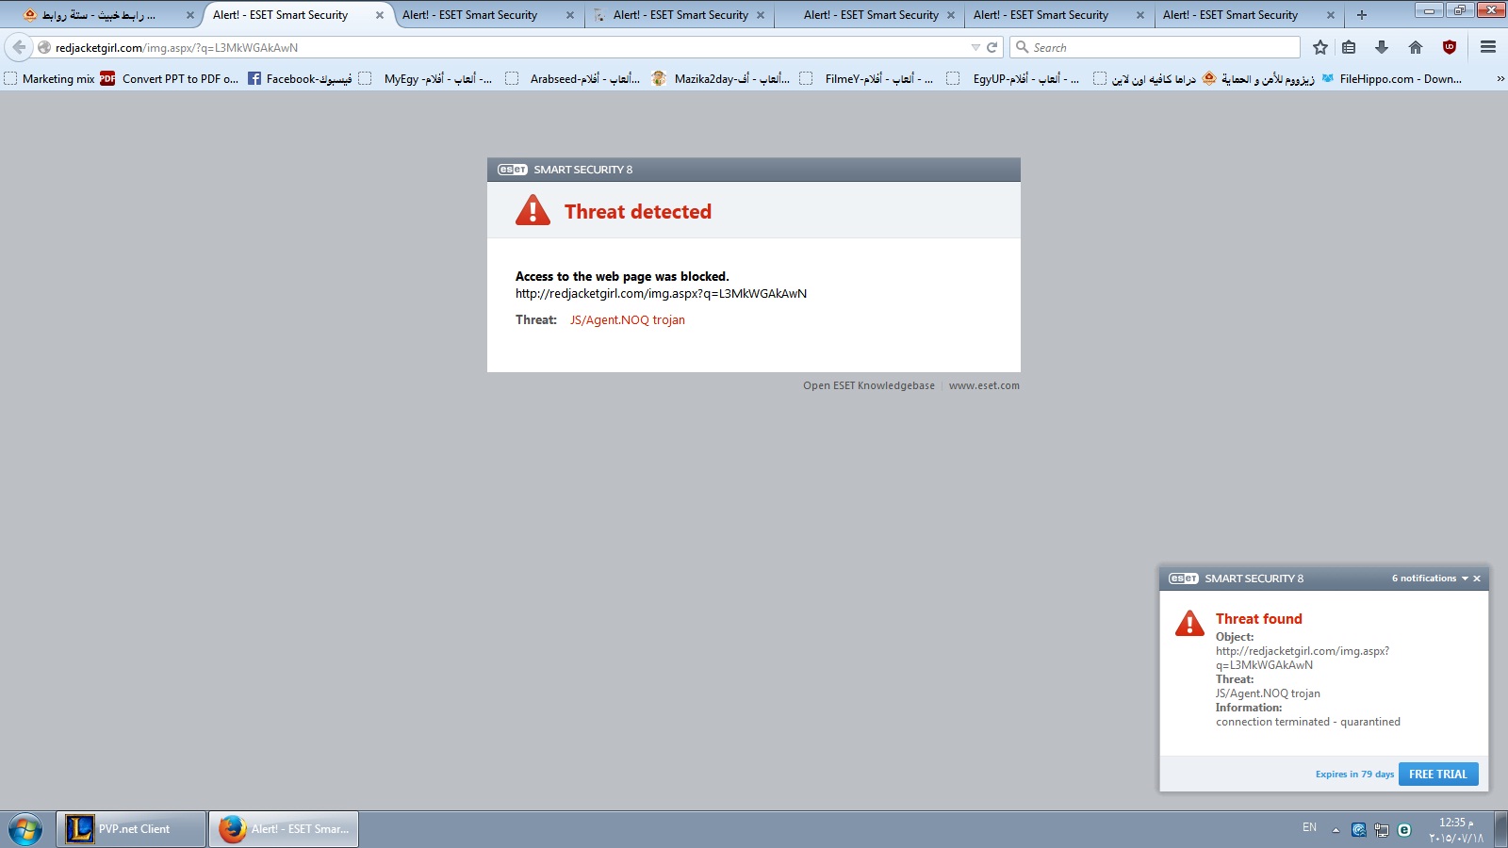Image resolution: width=1508 pixels, height=848 pixels.
Task: Expand the 6 notifications dropdown
Action: coord(1430,579)
